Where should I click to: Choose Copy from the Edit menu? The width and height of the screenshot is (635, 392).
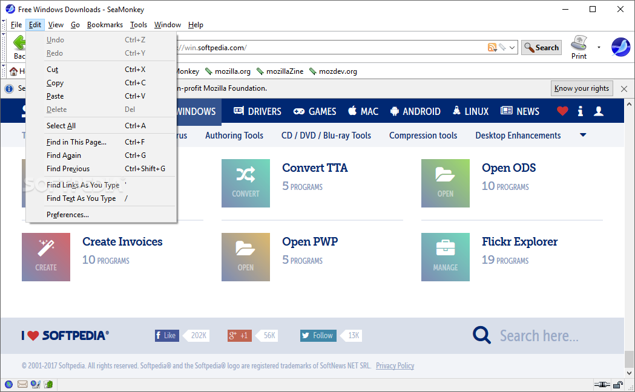point(101,83)
